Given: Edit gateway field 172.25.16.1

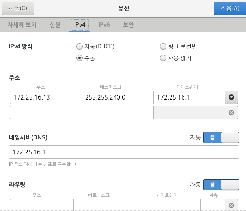Looking at the screenshot, I should pyautogui.click(x=189, y=97).
